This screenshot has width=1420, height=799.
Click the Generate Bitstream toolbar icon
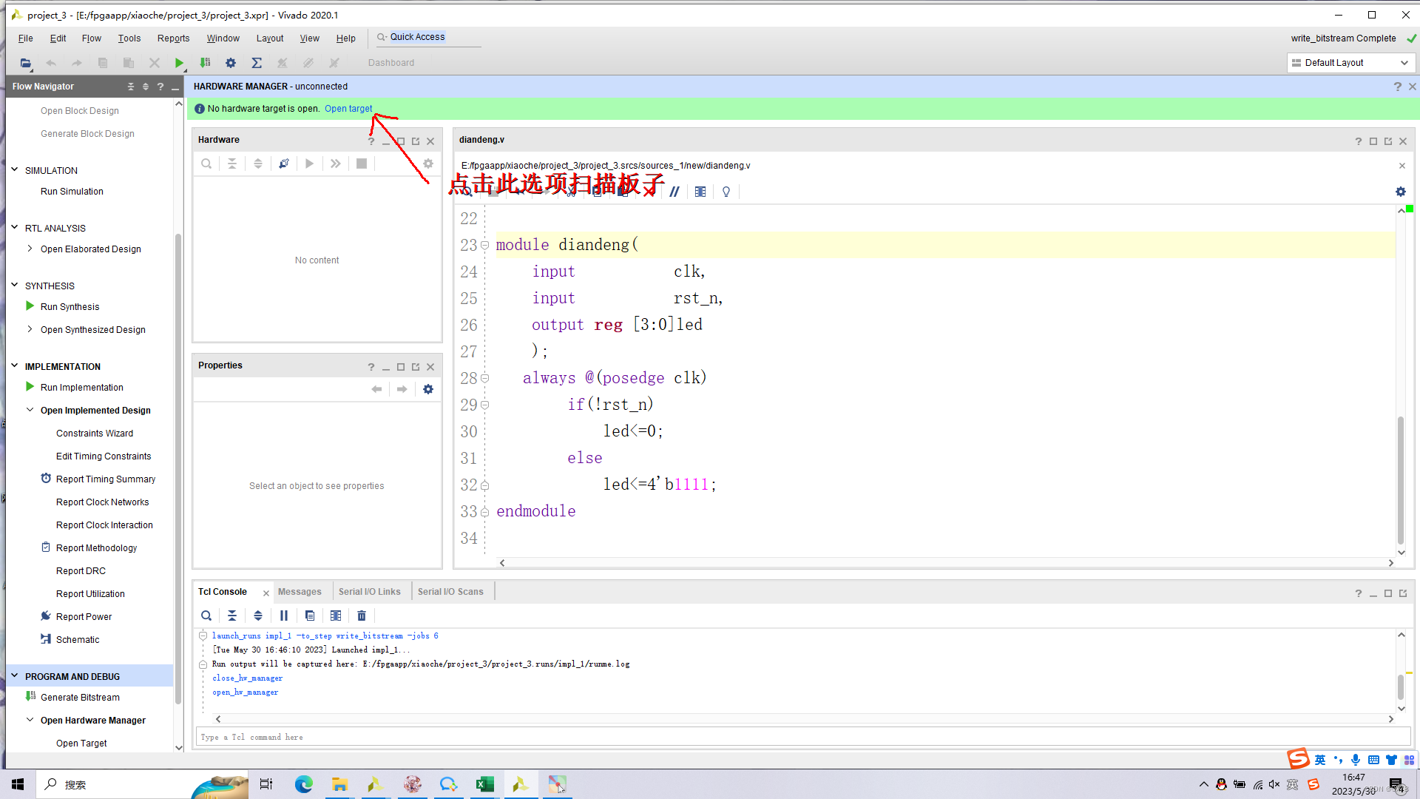coord(206,63)
